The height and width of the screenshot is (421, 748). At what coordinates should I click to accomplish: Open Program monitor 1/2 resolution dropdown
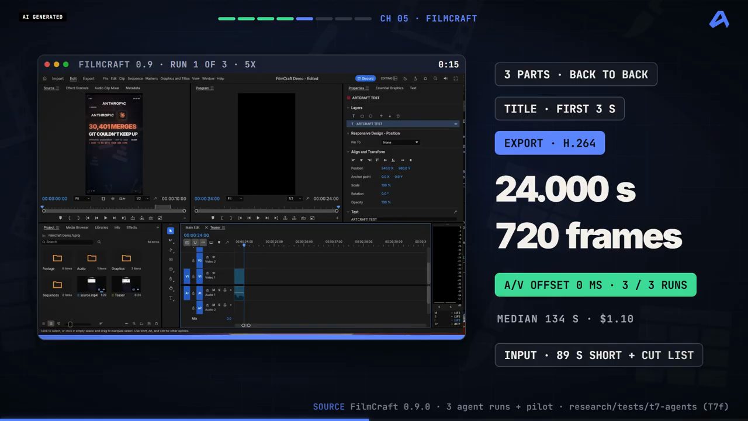click(295, 199)
